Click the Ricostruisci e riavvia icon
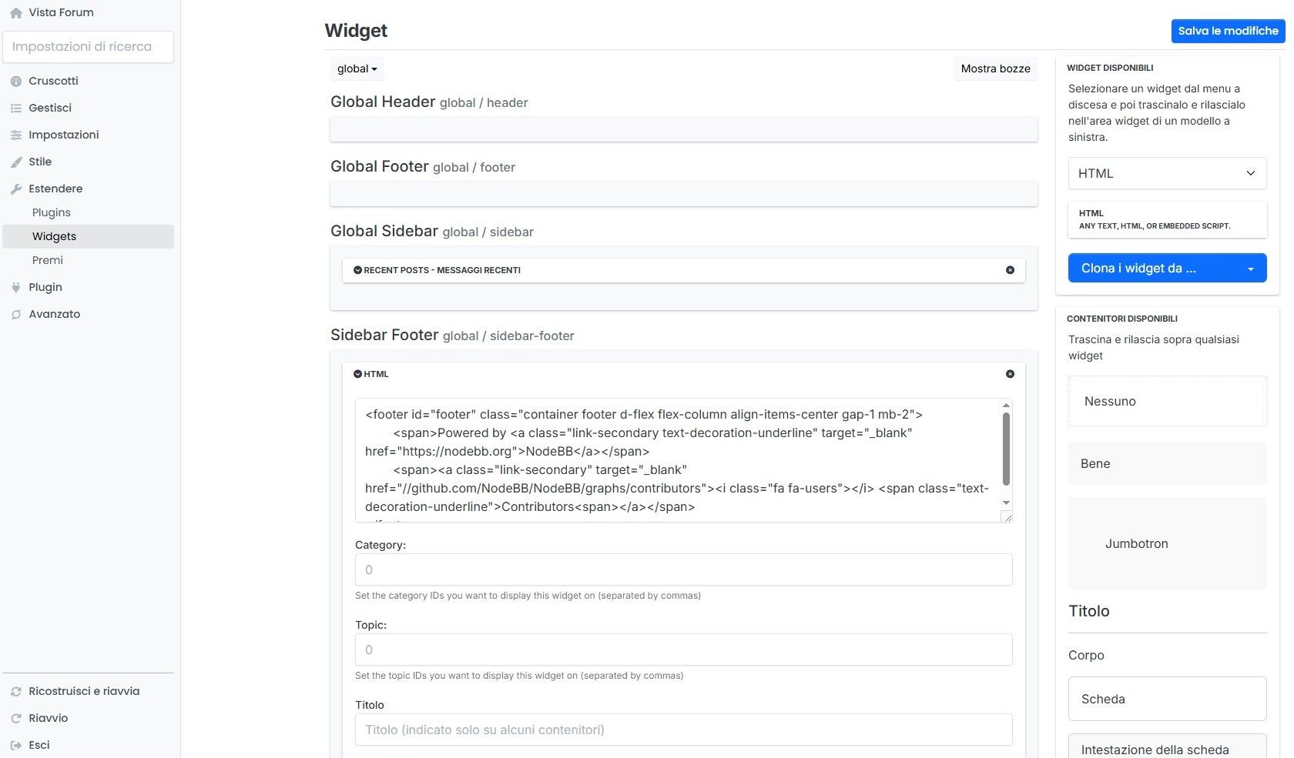This screenshot has height=758, width=1294. (15, 691)
